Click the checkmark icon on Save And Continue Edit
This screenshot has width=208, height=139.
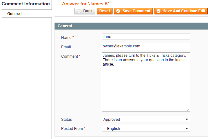point(159,11)
